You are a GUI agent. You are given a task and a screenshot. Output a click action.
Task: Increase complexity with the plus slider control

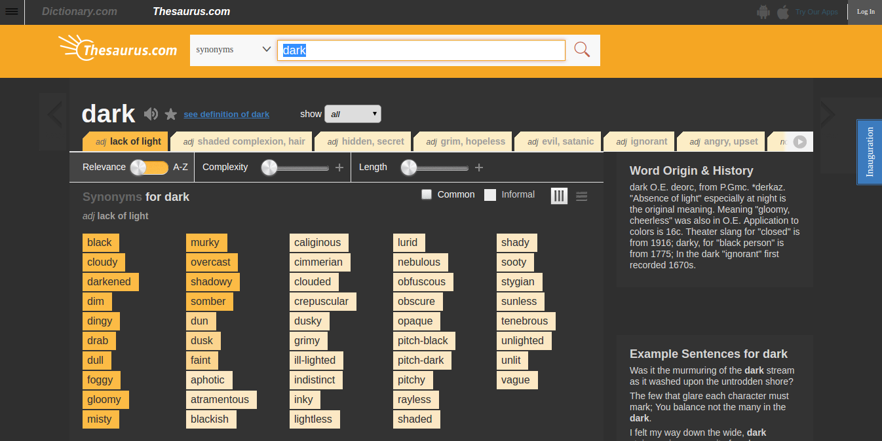click(339, 167)
